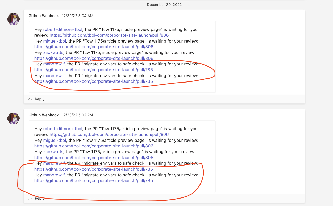
Task: Open profile of robert-ditmore-tbol in first message
Action: (63, 29)
